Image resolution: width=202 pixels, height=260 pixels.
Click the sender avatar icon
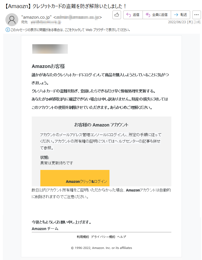tap(12, 20)
